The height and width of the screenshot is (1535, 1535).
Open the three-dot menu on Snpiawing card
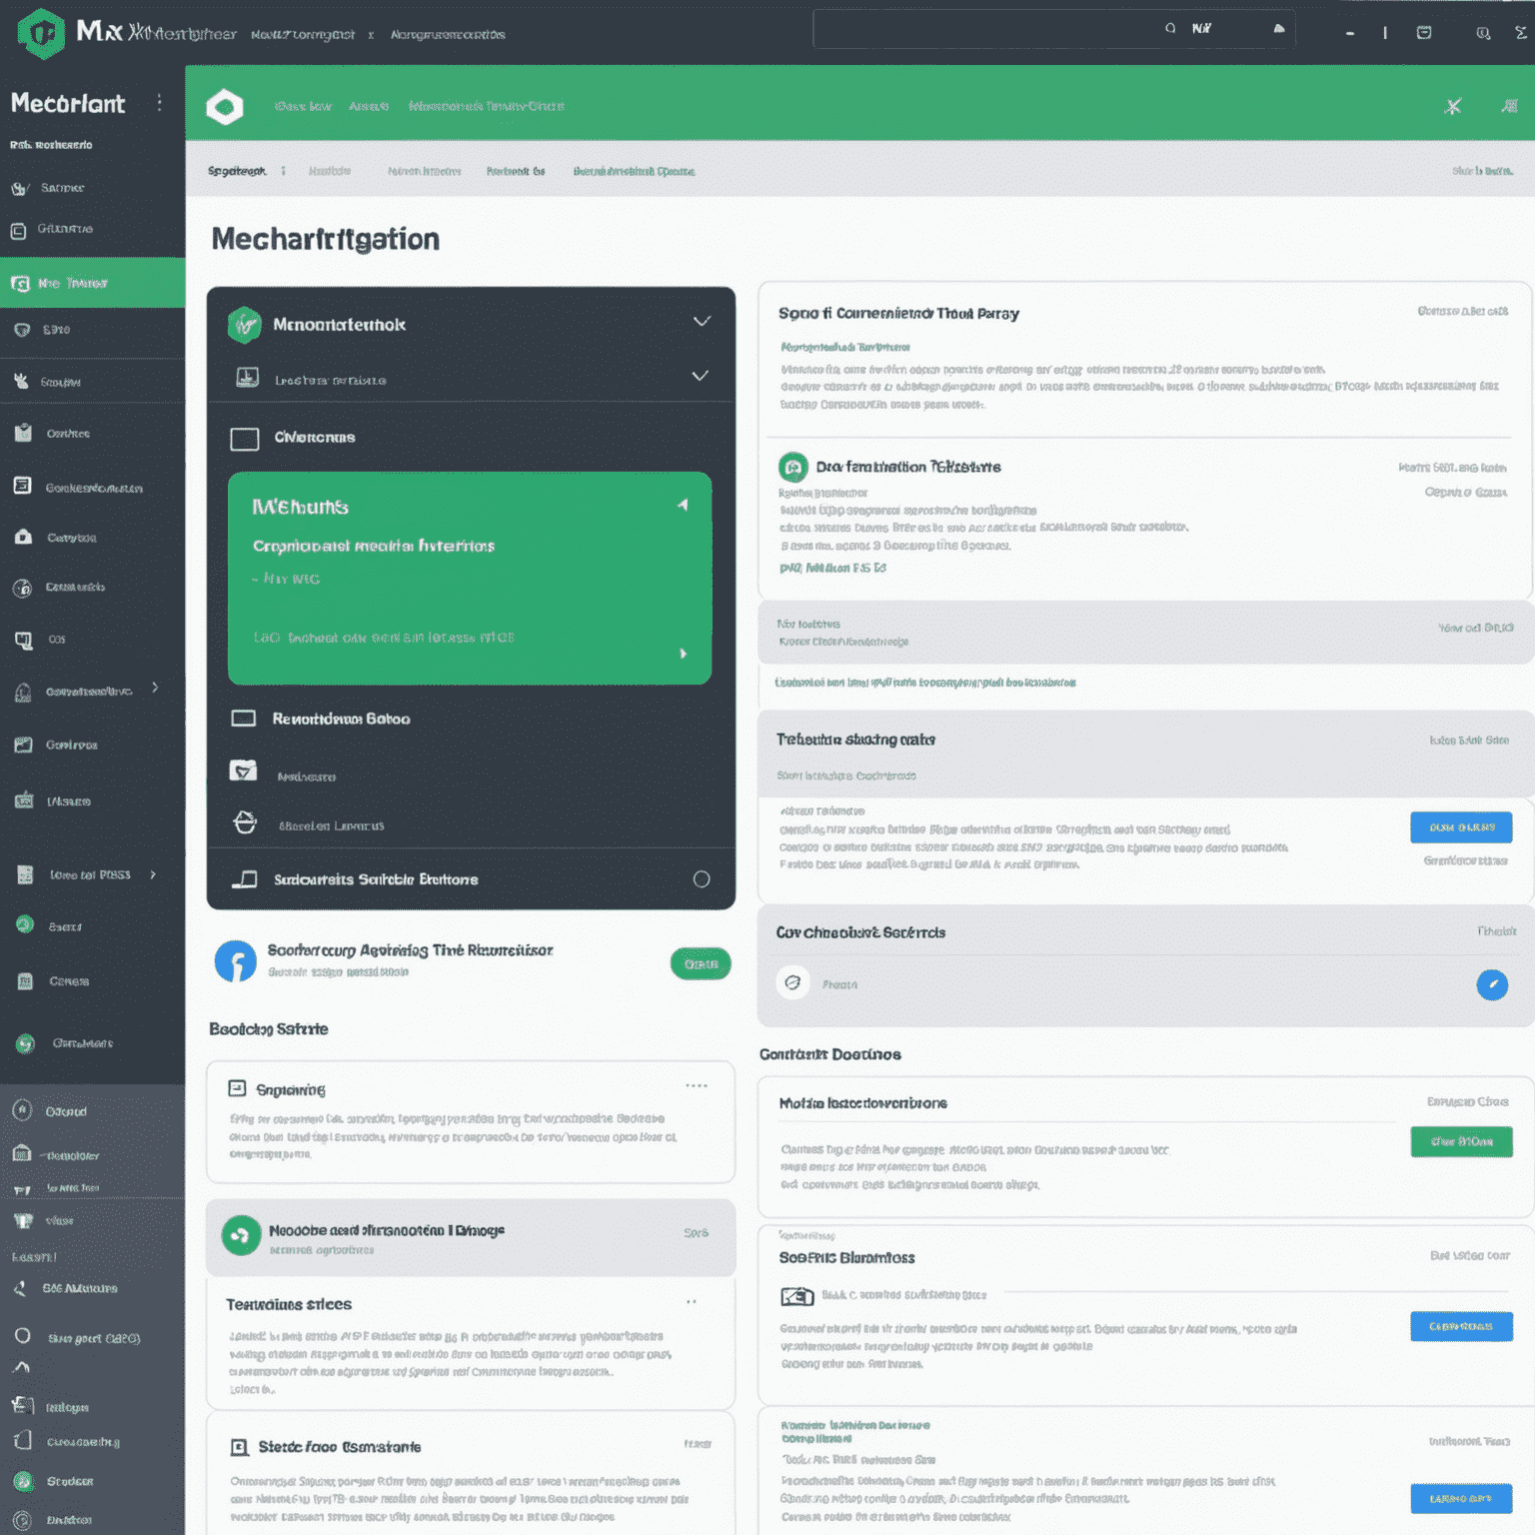point(697,1085)
